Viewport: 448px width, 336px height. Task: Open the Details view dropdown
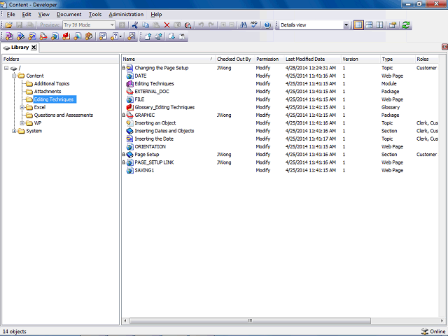[x=346, y=25]
